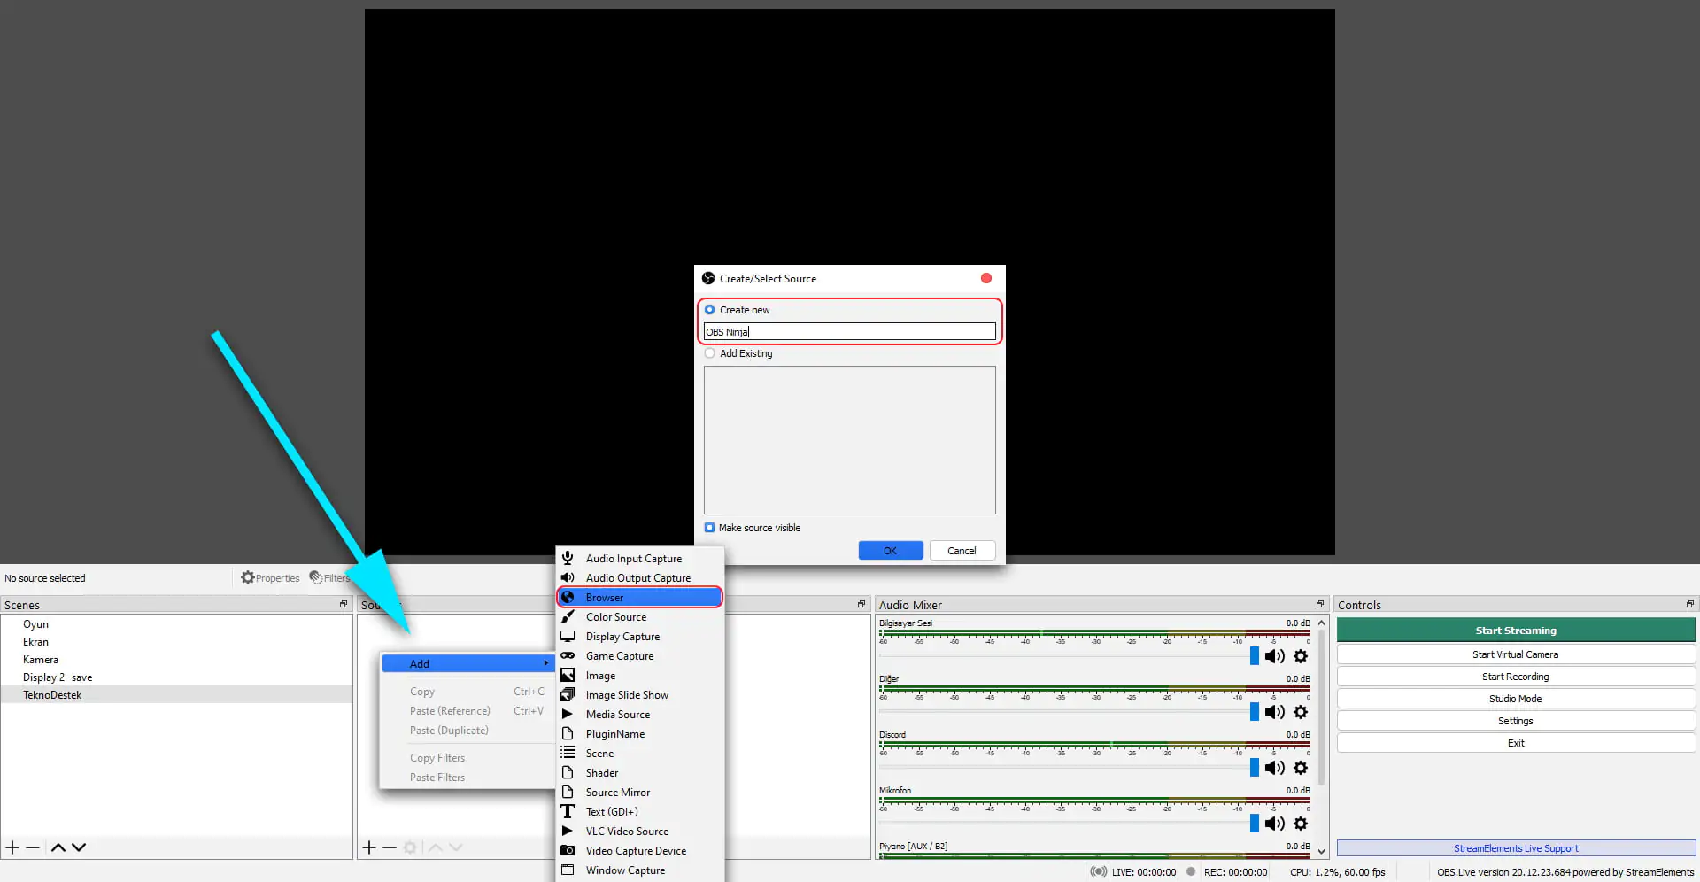
Task: Adjust the Bilgisayar Sesi volume slider handle
Action: (x=1255, y=656)
